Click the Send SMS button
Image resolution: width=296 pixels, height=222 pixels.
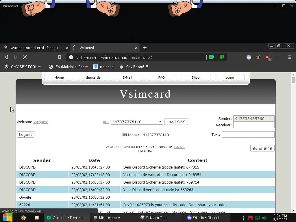[262, 148]
